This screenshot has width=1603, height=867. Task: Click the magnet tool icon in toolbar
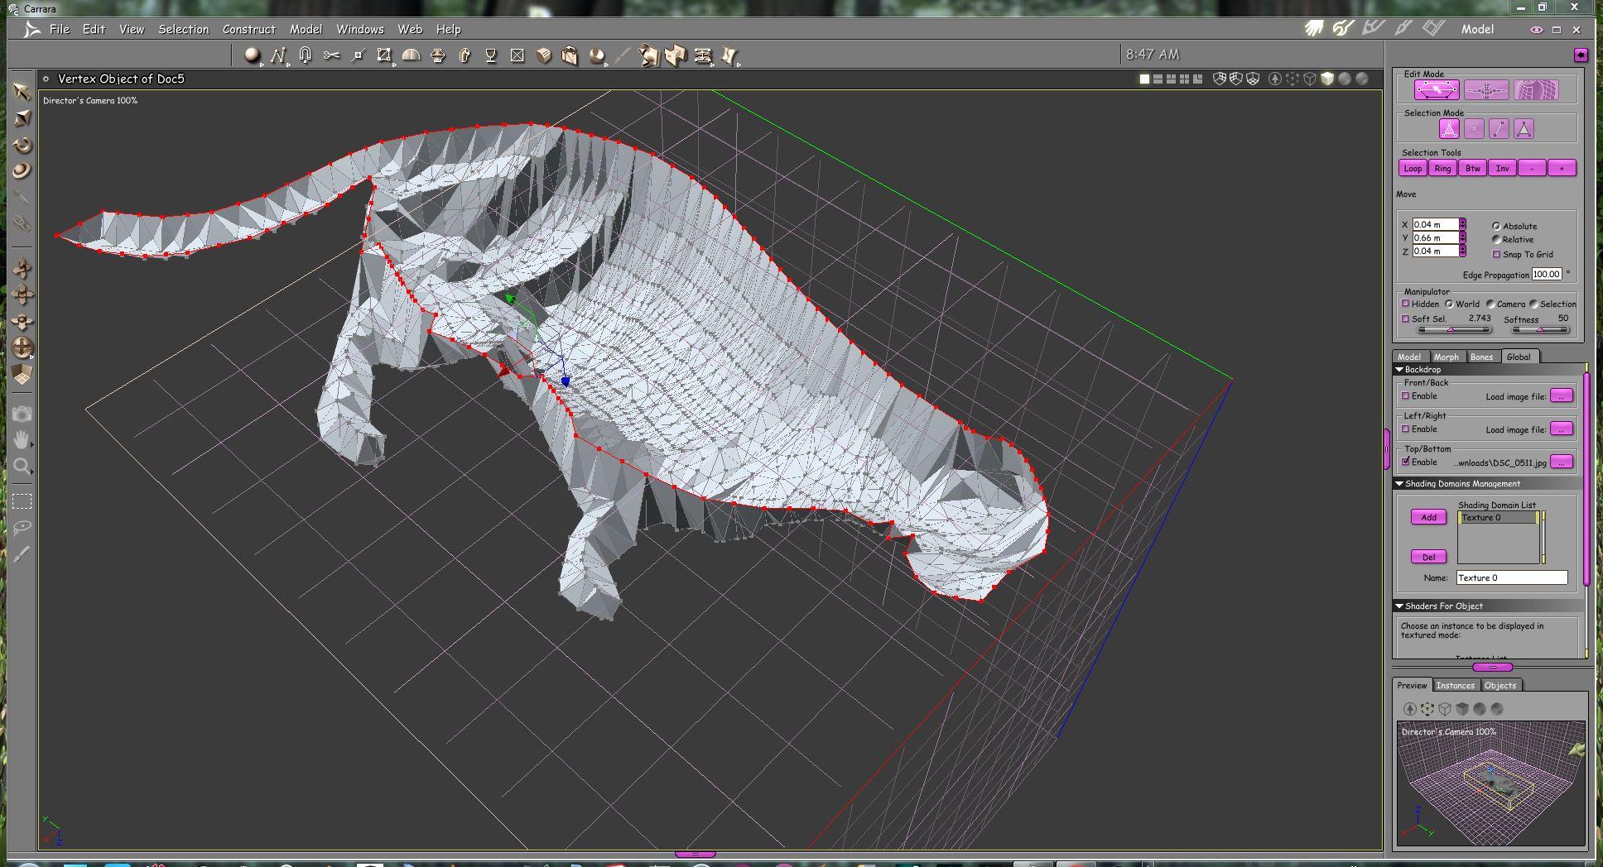(x=305, y=55)
